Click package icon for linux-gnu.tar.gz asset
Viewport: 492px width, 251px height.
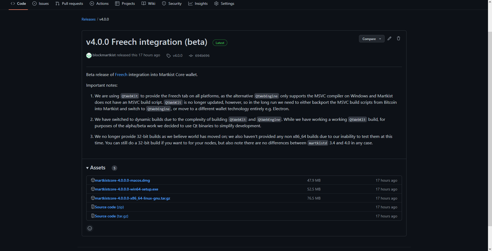click(93, 198)
